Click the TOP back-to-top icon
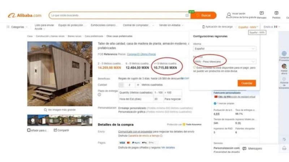 coord(284,148)
